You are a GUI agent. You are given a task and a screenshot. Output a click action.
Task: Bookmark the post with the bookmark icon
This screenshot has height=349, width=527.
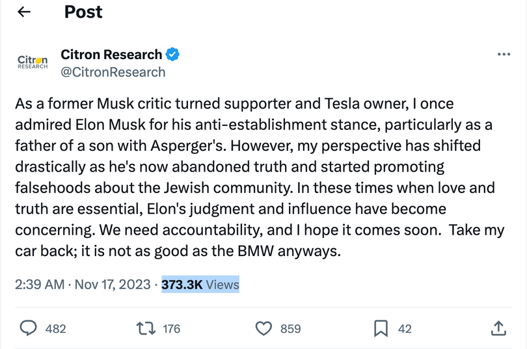(381, 328)
